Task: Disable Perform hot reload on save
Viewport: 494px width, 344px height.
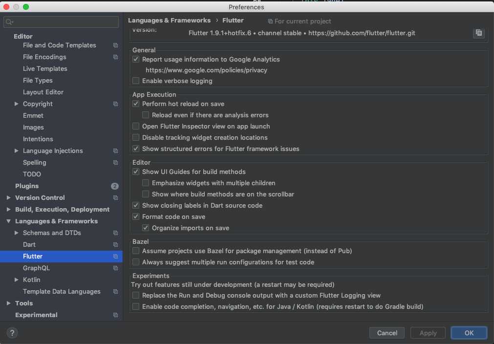Action: click(x=136, y=104)
